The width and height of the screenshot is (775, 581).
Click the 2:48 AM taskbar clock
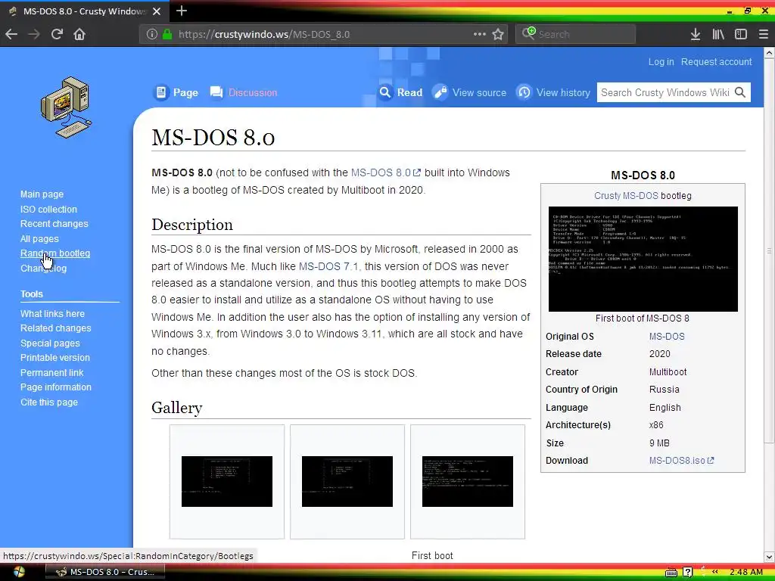click(x=746, y=572)
